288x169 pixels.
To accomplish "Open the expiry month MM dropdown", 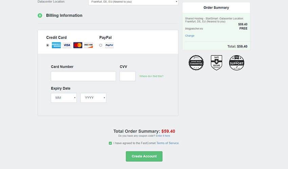I will tap(64, 98).
